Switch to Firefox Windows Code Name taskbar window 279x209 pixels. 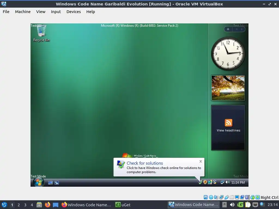(x=86, y=205)
